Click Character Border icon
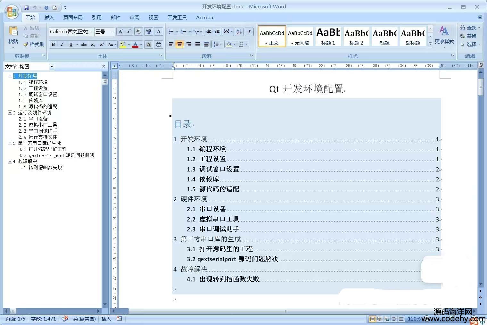The image size is (487, 325). pos(159,31)
